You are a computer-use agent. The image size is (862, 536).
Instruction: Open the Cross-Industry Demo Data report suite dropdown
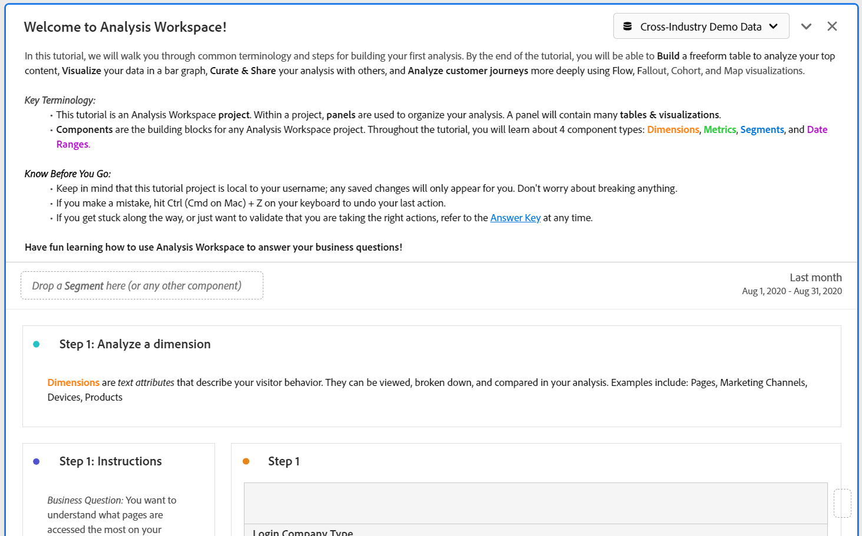701,26
